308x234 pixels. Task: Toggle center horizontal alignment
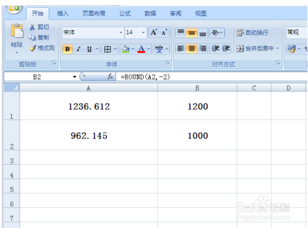(192, 48)
